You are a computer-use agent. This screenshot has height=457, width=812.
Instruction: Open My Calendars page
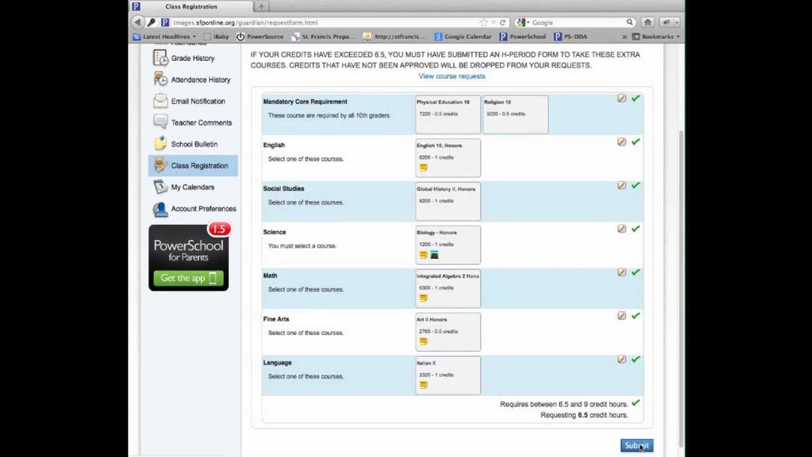193,187
